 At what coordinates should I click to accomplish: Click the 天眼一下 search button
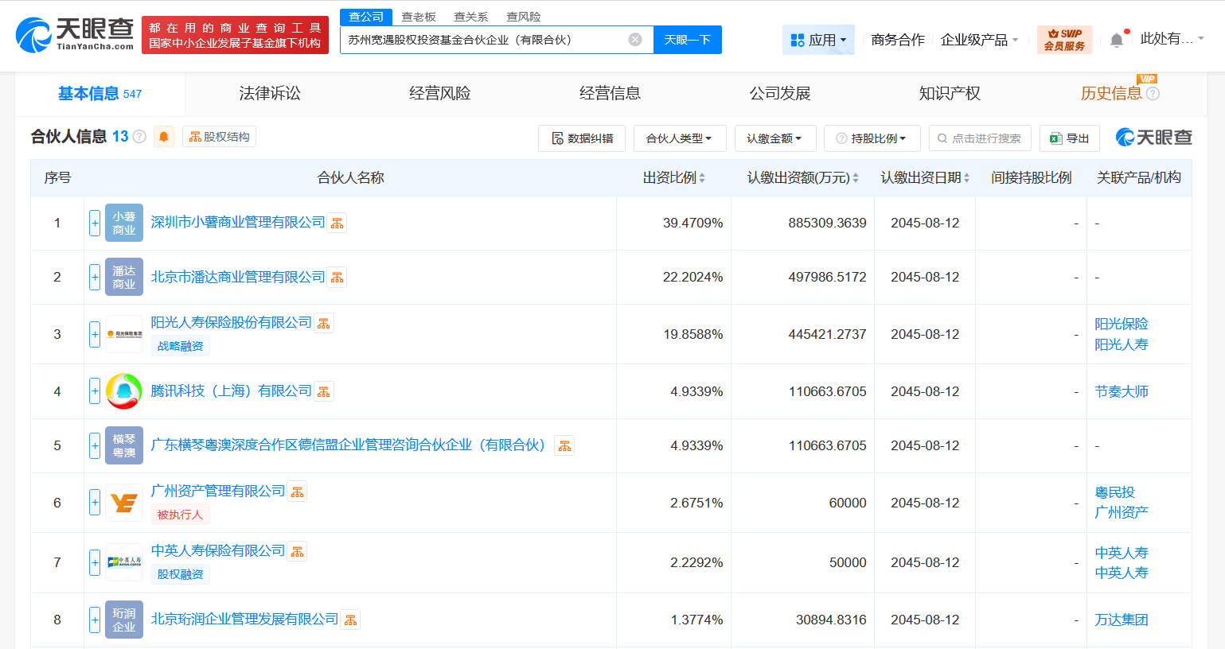(x=688, y=39)
